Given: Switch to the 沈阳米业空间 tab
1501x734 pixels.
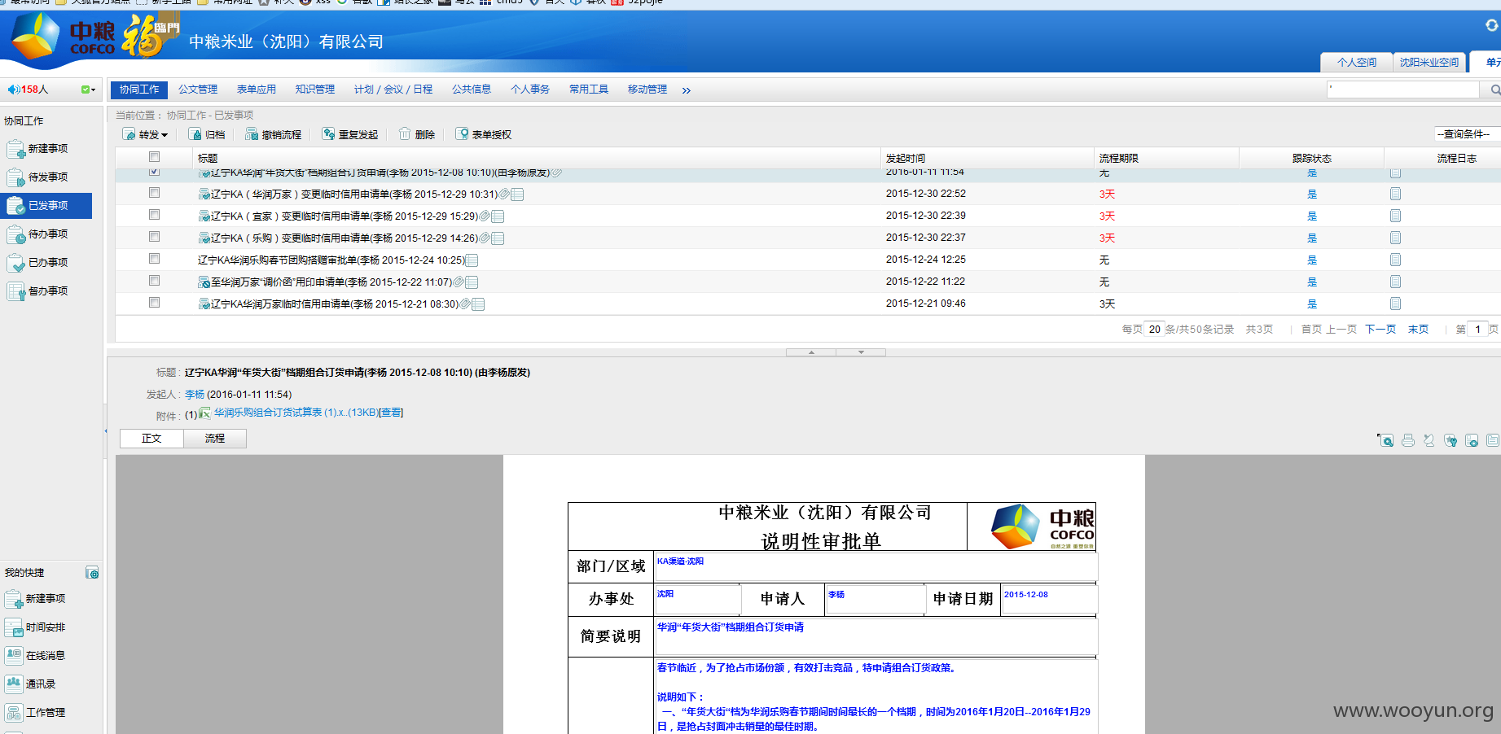Looking at the screenshot, I should pos(1429,63).
